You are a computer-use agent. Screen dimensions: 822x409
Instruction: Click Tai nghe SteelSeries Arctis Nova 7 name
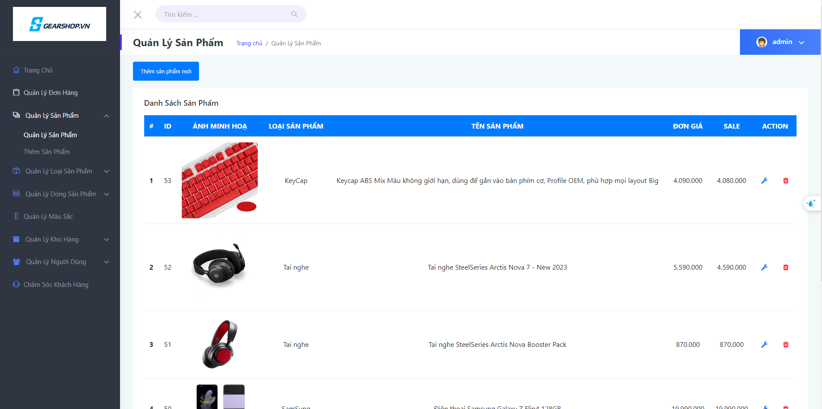click(497, 267)
